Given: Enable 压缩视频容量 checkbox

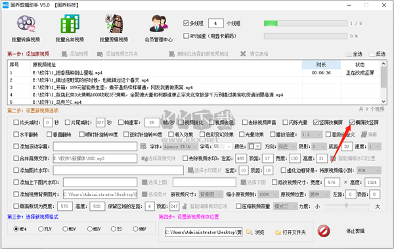Looking at the screenshot, I should coord(238,206).
